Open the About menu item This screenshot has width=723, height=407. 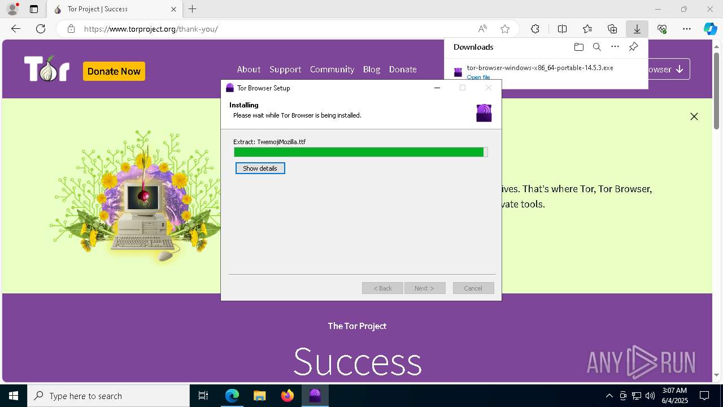[x=249, y=69]
